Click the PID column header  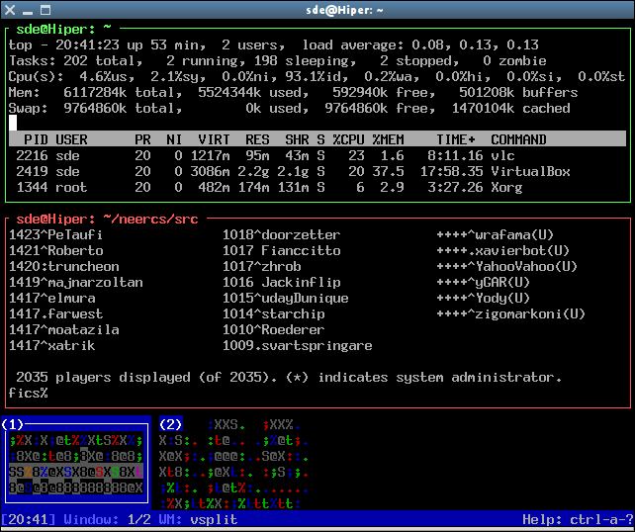click(x=36, y=139)
